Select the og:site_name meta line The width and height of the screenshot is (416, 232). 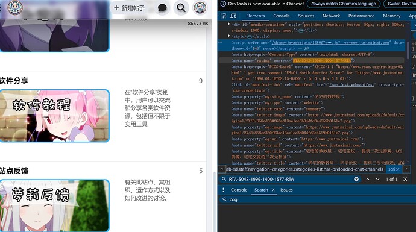tap(288, 97)
